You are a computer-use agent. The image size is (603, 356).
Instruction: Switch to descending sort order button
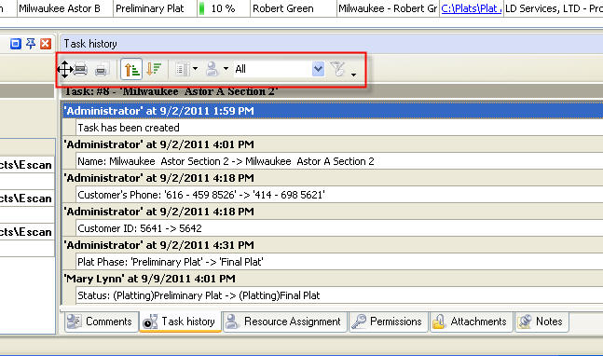coord(154,69)
